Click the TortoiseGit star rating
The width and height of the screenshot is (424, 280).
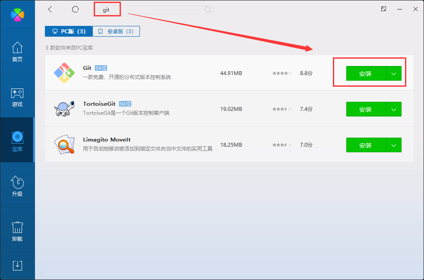(282, 109)
